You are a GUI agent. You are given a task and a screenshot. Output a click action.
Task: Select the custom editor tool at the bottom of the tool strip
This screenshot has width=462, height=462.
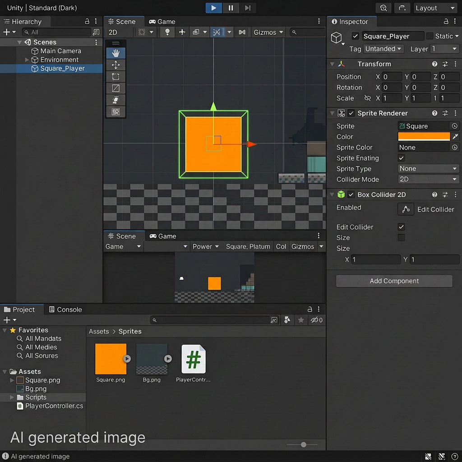[x=115, y=112]
